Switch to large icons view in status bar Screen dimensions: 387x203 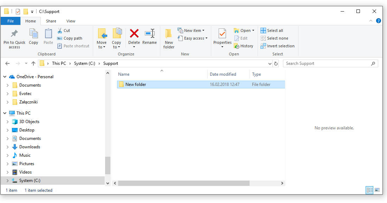[x=377, y=190]
